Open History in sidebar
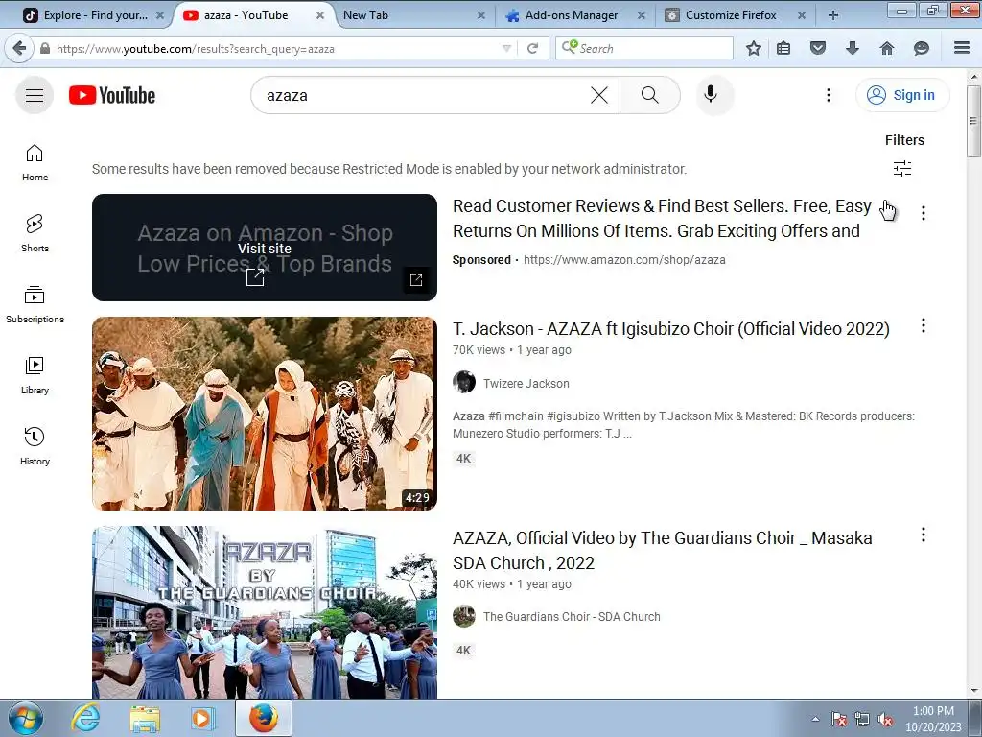Viewport: 982px width, 737px height. coord(35,446)
